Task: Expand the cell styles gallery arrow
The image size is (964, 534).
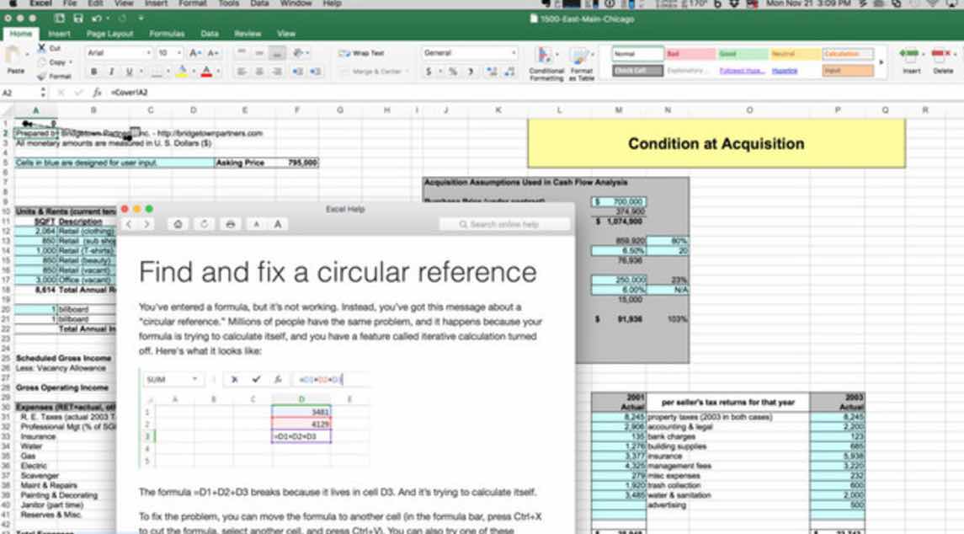Action: coord(881,62)
